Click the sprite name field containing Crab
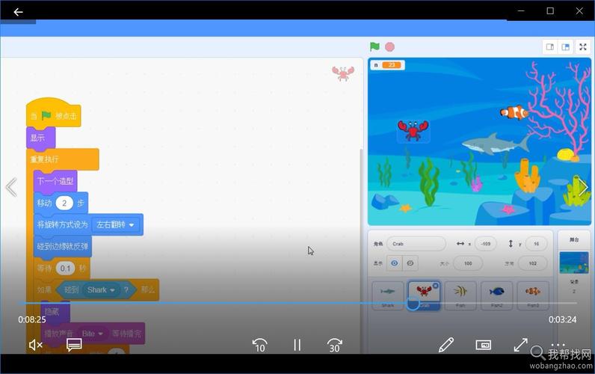 416,244
